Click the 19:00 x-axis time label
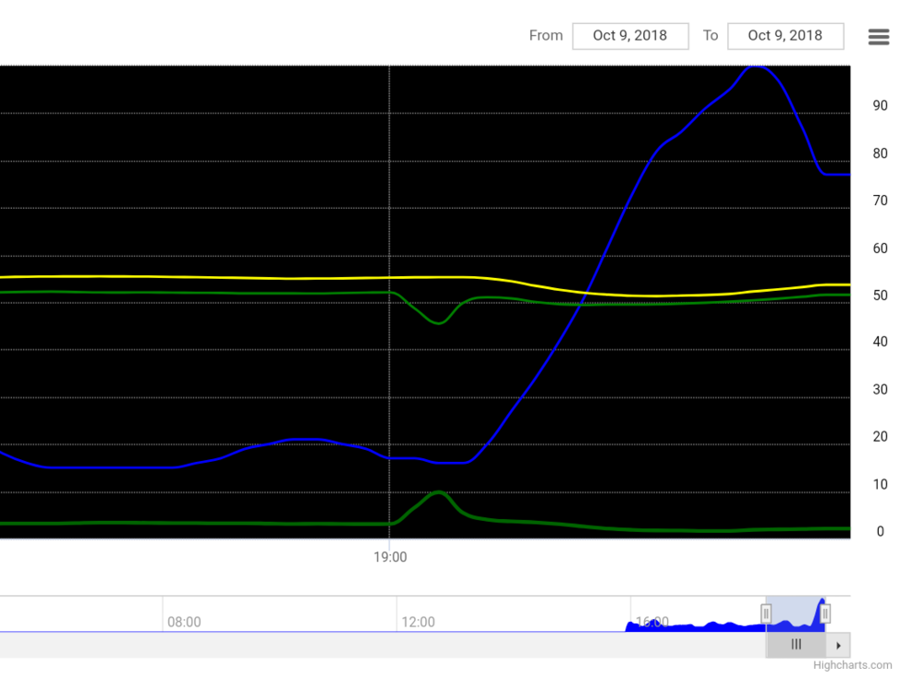The image size is (924, 691). 390,557
